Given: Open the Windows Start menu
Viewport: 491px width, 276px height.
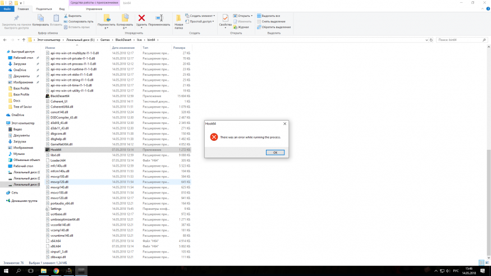Looking at the screenshot, I should click(6, 271).
